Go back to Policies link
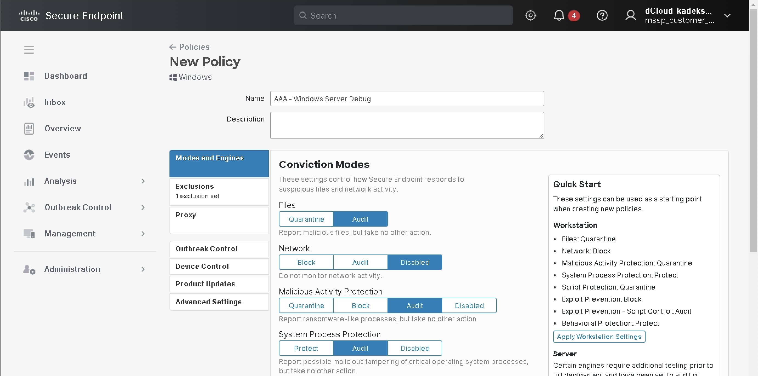758x376 pixels. [190, 47]
